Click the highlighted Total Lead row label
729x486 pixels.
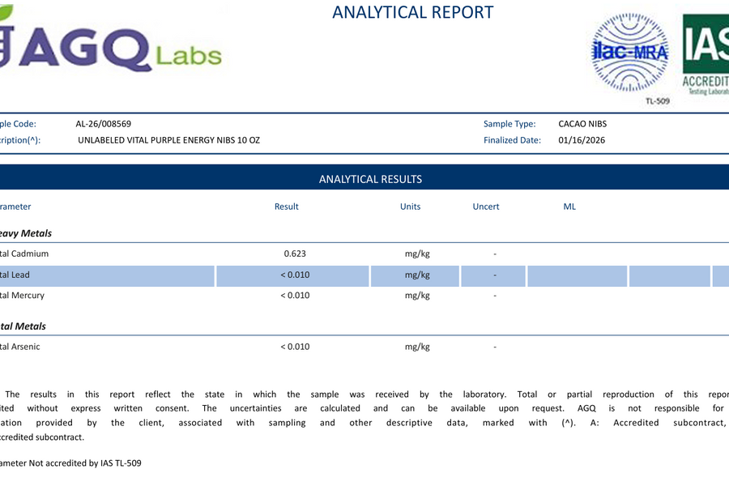click(15, 275)
